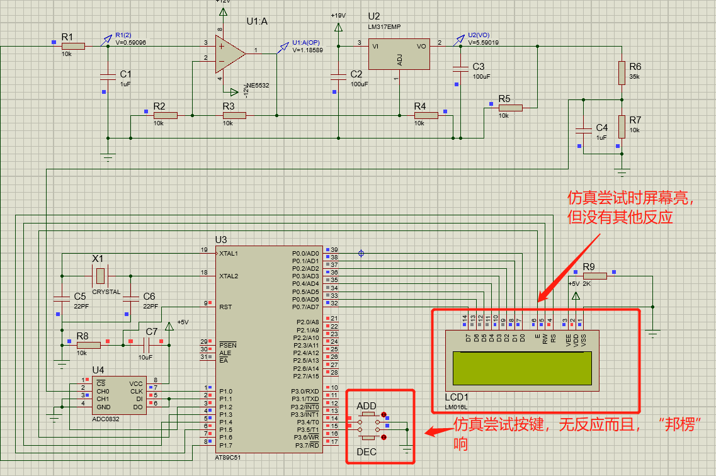Toggle the DEC button's red latch dot
Screen dimensions: 716x476
(384, 437)
